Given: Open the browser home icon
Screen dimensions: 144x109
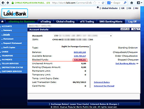Looking at the screenshot, I should click(132, 3).
